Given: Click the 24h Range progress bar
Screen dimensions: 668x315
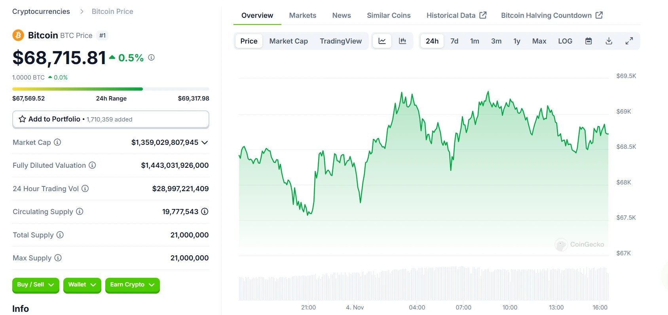Looking at the screenshot, I should click(111, 89).
